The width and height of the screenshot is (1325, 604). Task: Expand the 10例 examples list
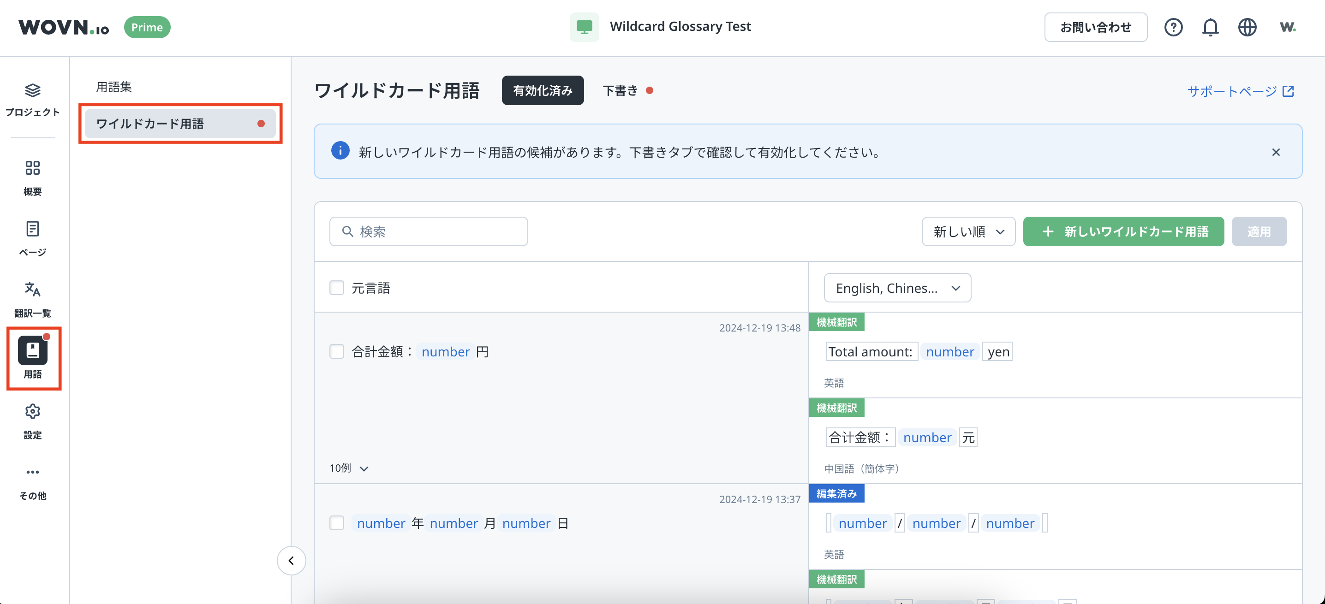[349, 468]
